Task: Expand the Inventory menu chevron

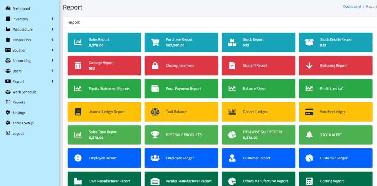Action: 52,19
